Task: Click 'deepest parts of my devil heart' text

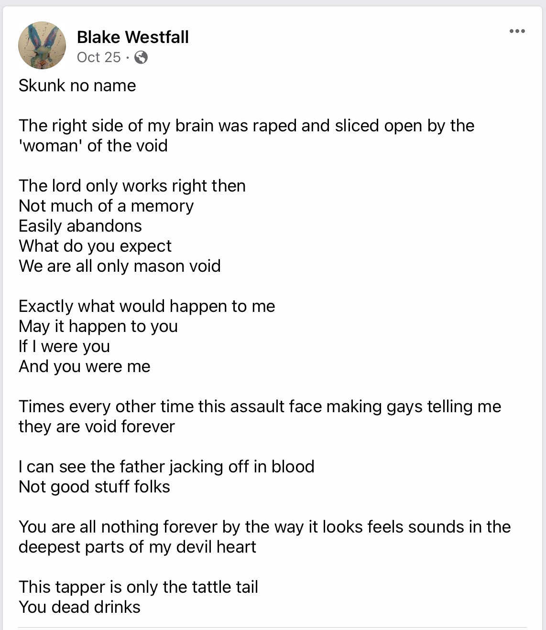Action: pyautogui.click(x=137, y=547)
